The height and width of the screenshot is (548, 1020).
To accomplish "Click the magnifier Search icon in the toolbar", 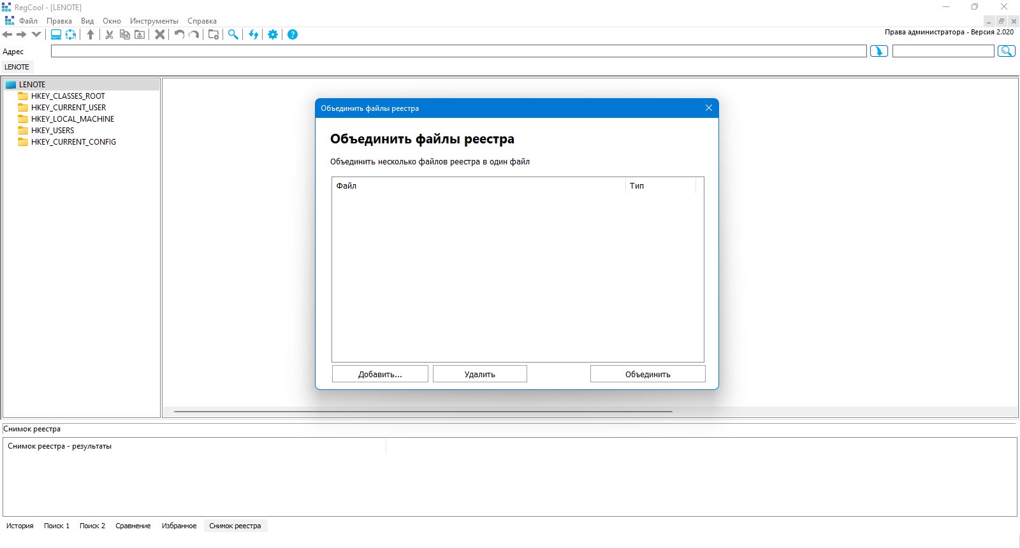I will (x=233, y=34).
